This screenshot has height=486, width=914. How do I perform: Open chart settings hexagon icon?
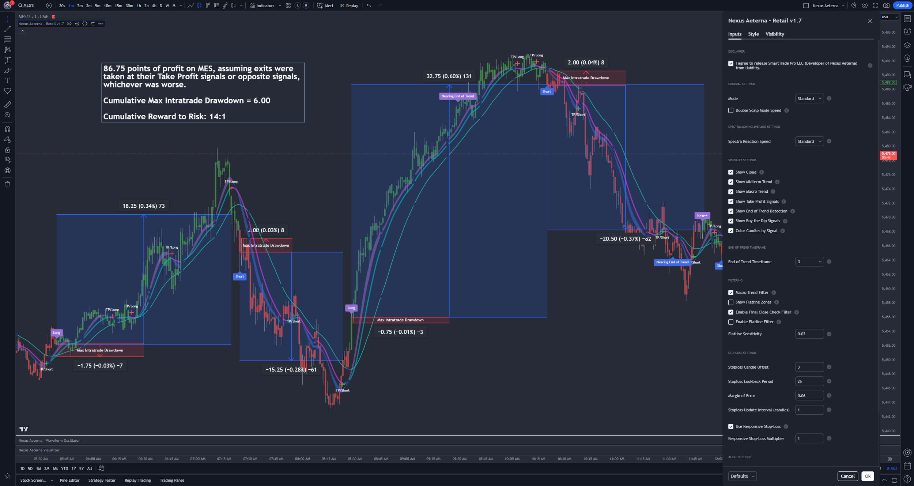(x=865, y=5)
